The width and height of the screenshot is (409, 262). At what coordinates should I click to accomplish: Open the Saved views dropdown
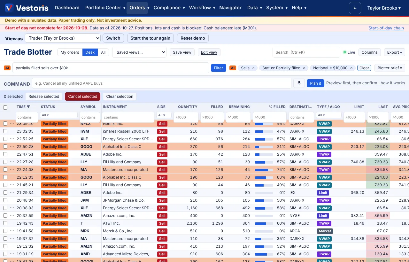point(139,52)
